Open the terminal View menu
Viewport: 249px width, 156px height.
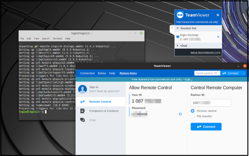[36, 38]
